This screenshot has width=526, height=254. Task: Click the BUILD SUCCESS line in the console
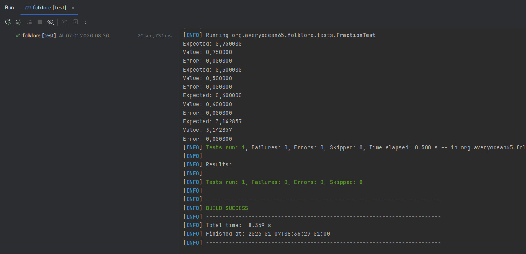[227, 208]
